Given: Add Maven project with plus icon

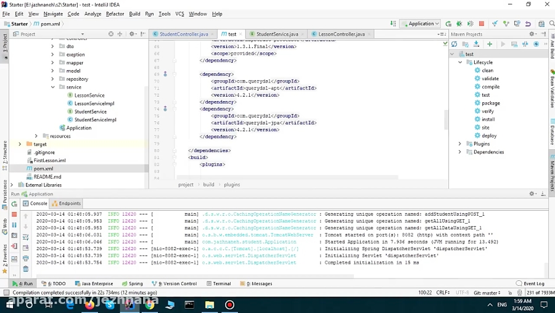Looking at the screenshot, I should click(490, 44).
